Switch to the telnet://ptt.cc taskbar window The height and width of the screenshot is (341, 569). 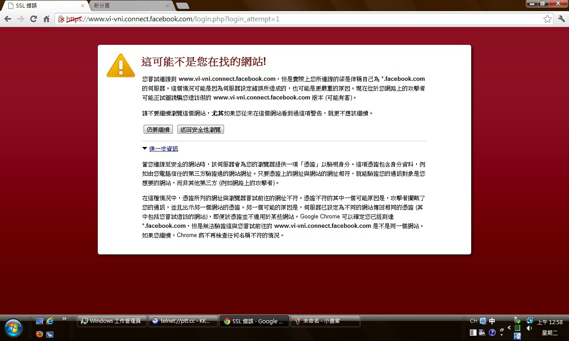point(183,321)
